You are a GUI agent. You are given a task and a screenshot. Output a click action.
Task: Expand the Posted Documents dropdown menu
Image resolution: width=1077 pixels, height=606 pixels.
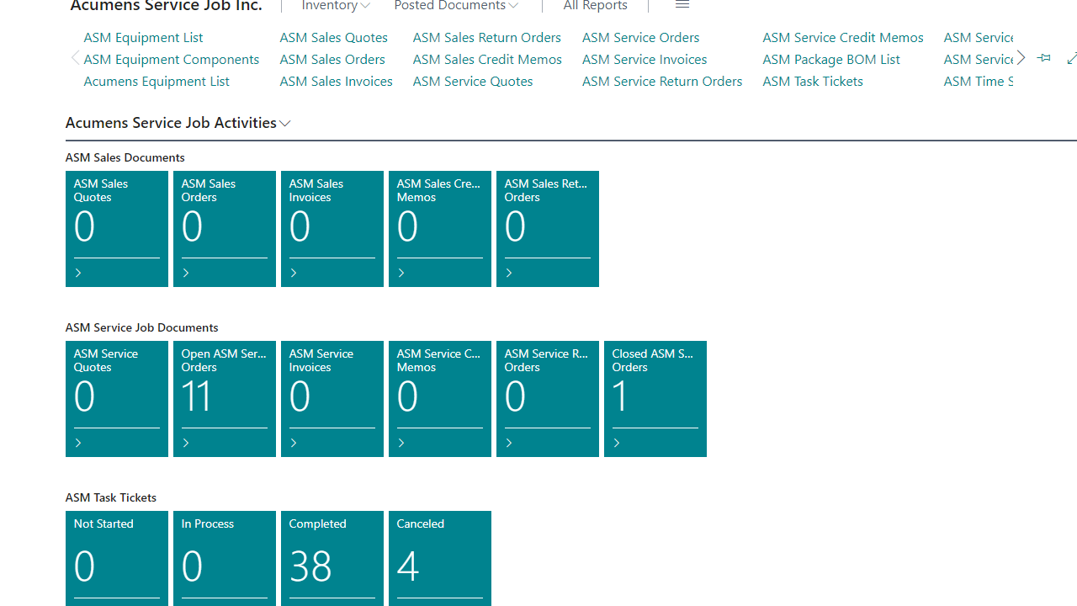coord(456,6)
